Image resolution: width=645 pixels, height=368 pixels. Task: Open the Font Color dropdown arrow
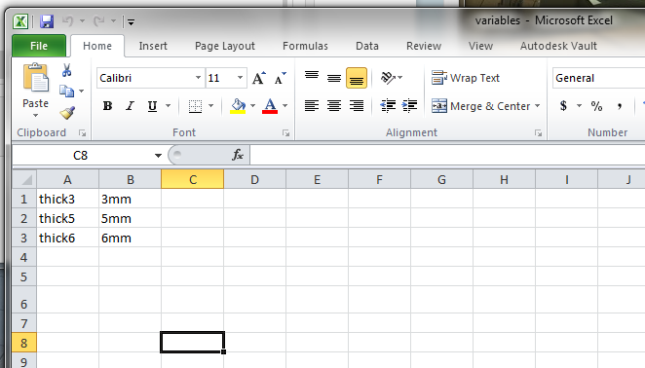tap(285, 106)
